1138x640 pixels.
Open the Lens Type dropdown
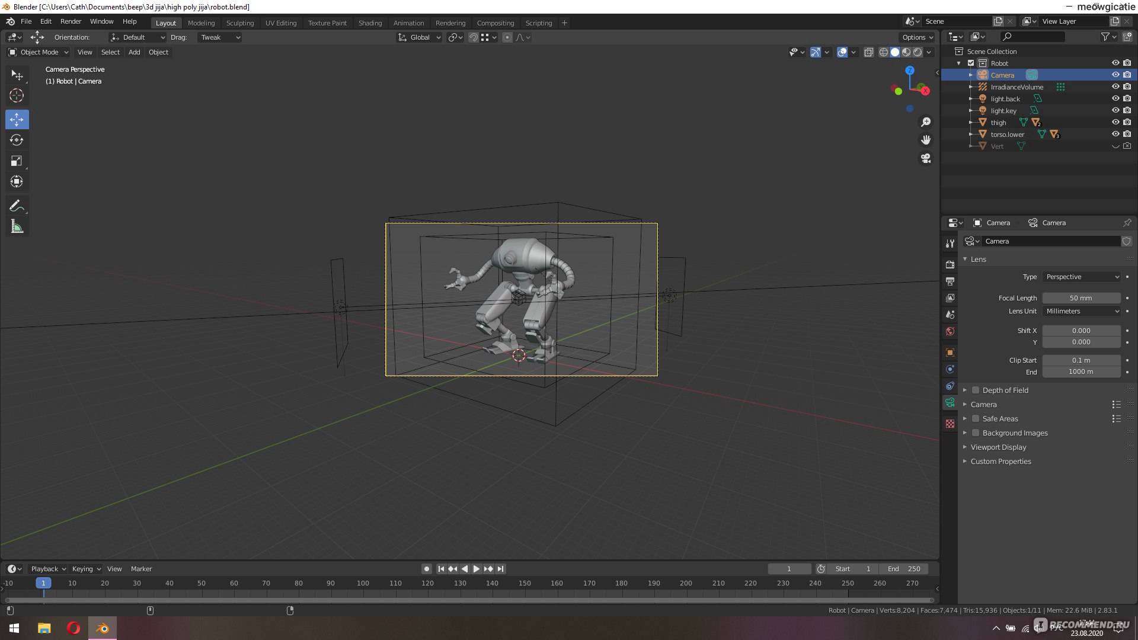pyautogui.click(x=1081, y=277)
